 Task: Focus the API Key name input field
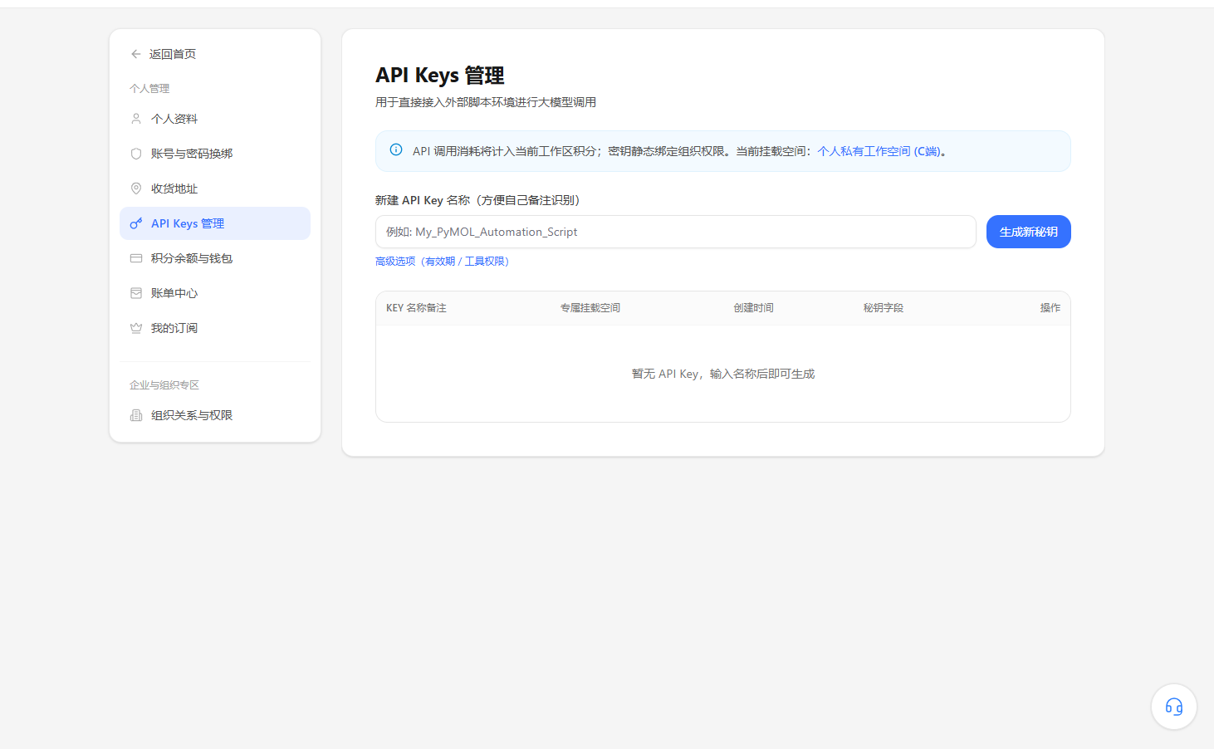pyautogui.click(x=676, y=232)
